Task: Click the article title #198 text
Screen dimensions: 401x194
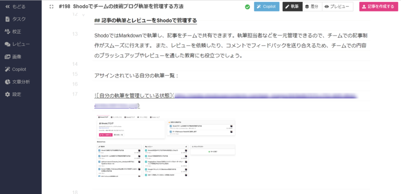Action: [x=121, y=7]
